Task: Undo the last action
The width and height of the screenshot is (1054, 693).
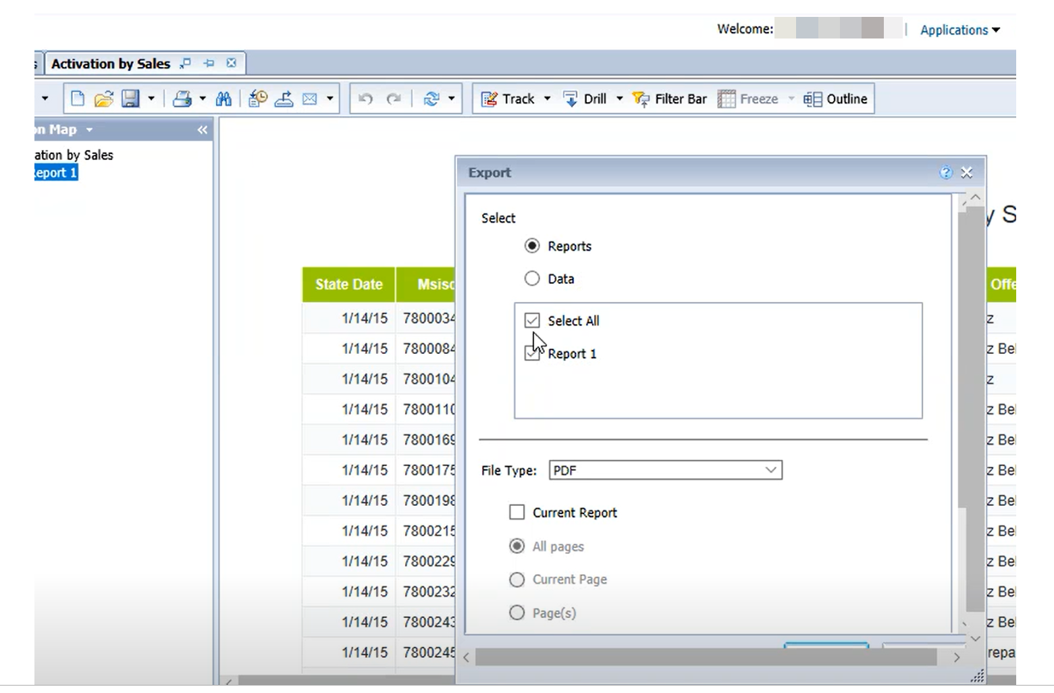Action: (x=364, y=99)
